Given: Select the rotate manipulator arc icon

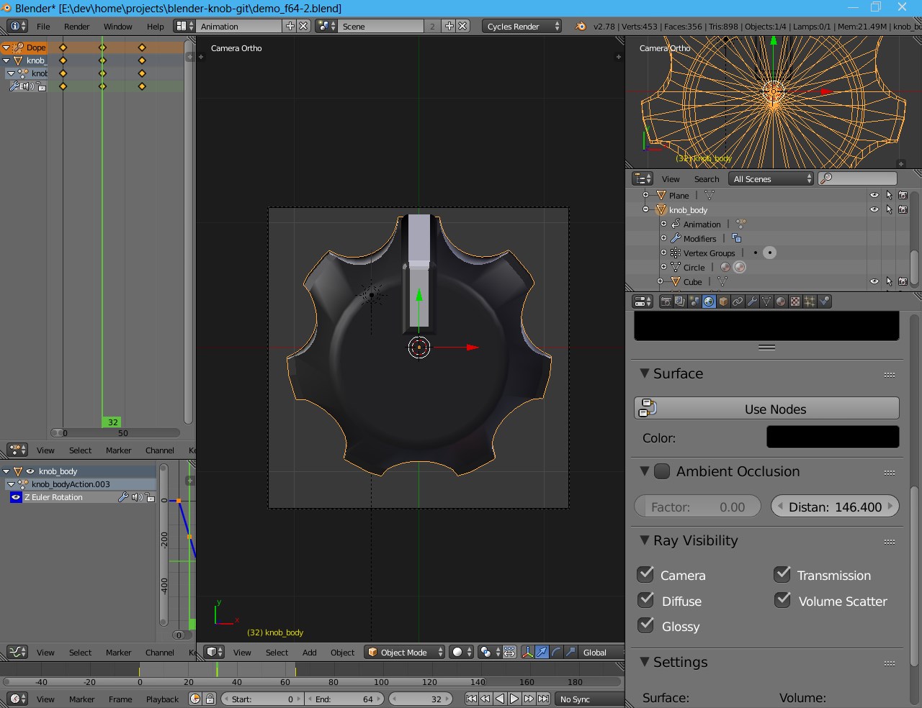Looking at the screenshot, I should tap(556, 652).
